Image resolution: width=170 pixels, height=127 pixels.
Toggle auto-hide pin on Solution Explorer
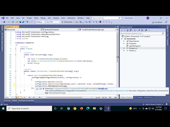click(162, 27)
